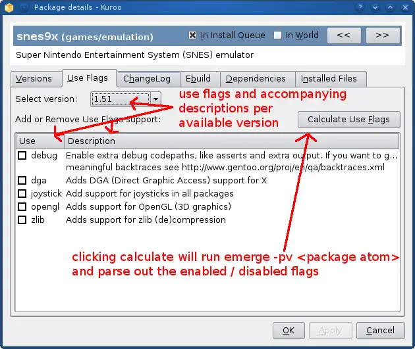415x349 pixels.
Task: Open the ChangeLog tab
Action: pyautogui.click(x=147, y=79)
